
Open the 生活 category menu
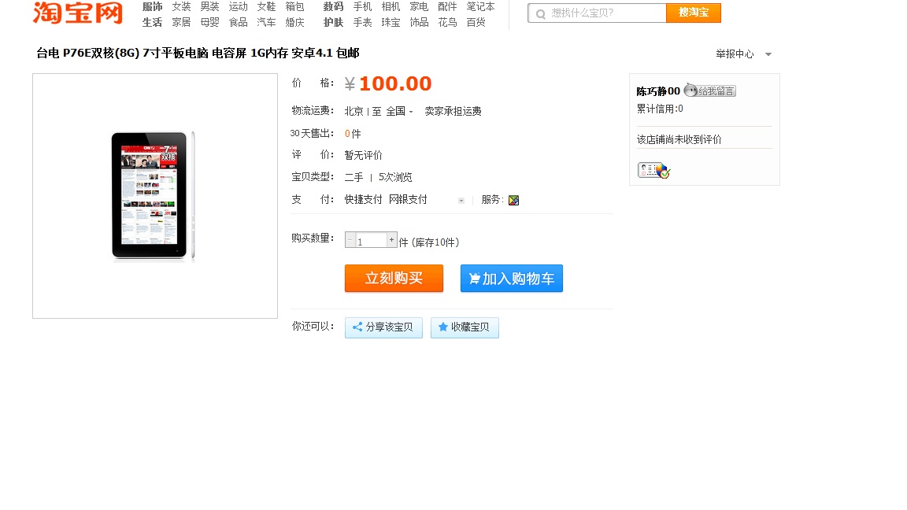click(153, 22)
